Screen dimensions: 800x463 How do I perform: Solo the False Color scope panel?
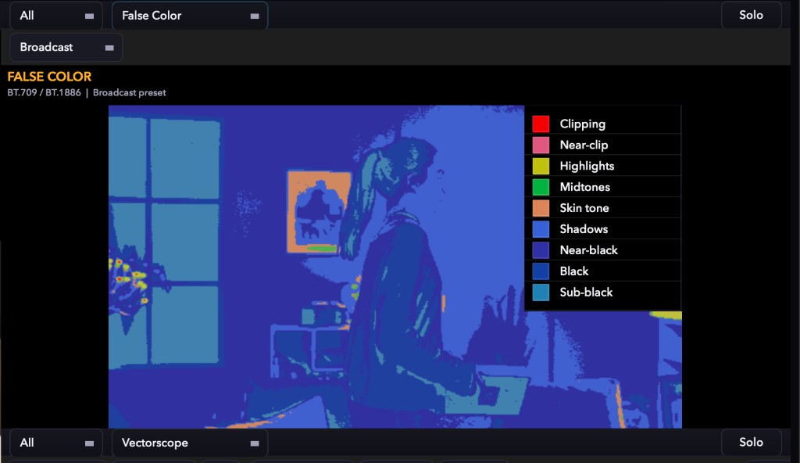[751, 16]
